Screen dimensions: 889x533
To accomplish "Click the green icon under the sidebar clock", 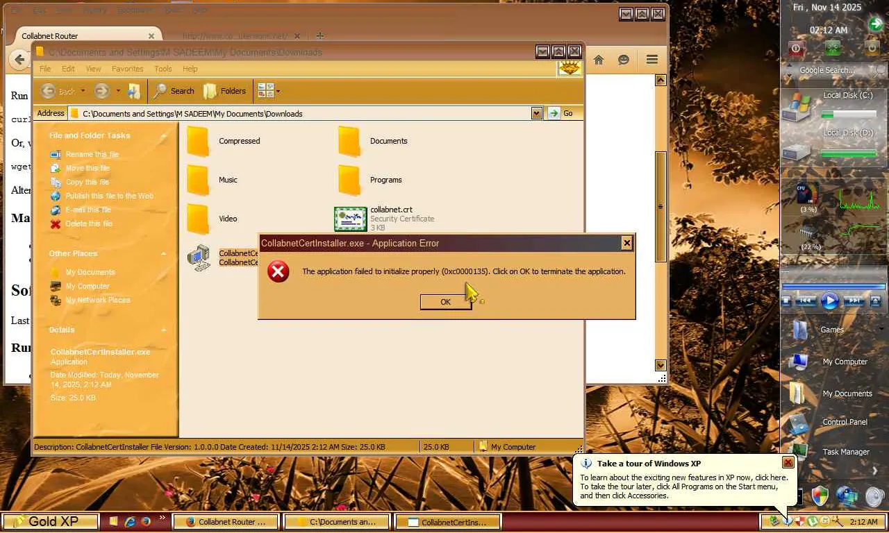I will 833,48.
